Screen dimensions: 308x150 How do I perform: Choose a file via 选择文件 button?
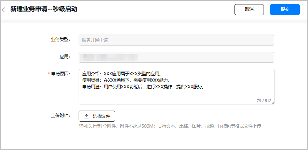97,116
